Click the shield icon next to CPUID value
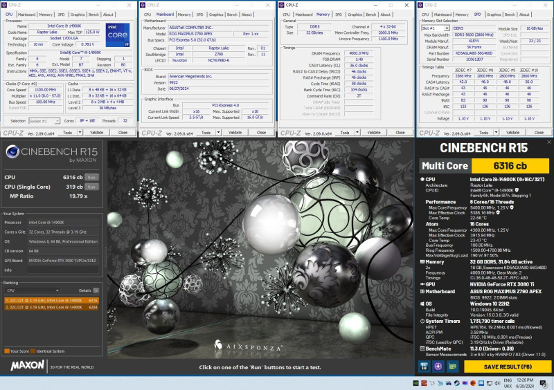This screenshot has height=390, width=554. click(x=517, y=190)
